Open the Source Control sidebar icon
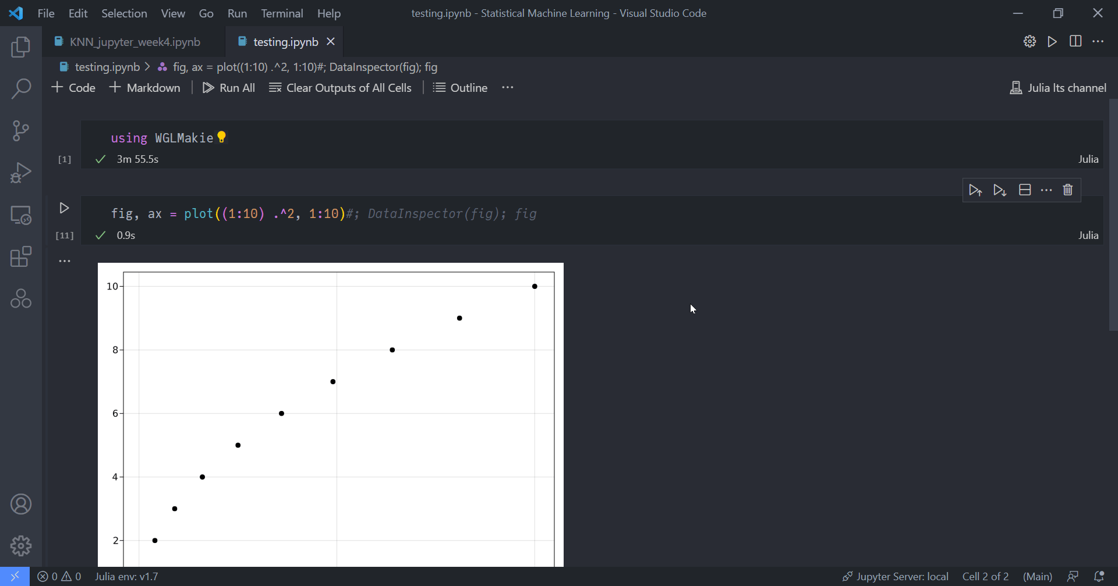This screenshot has height=586, width=1118. 21,130
